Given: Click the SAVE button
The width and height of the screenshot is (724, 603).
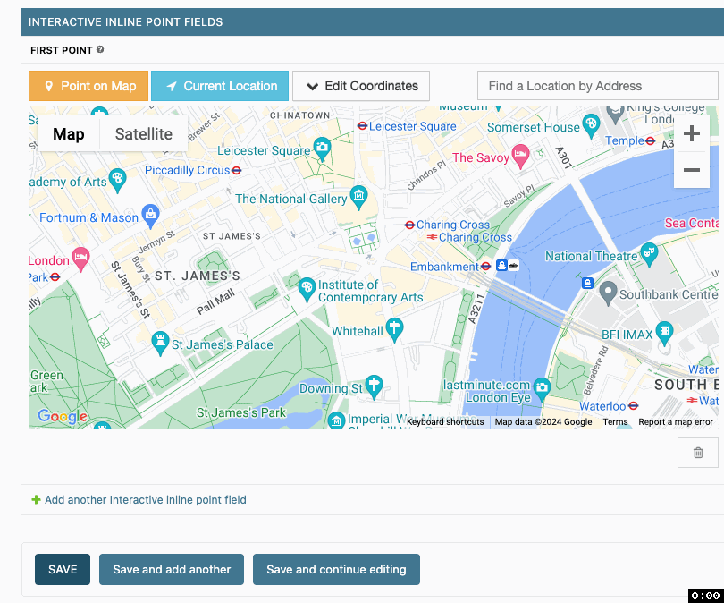Looking at the screenshot, I should pos(63,569).
